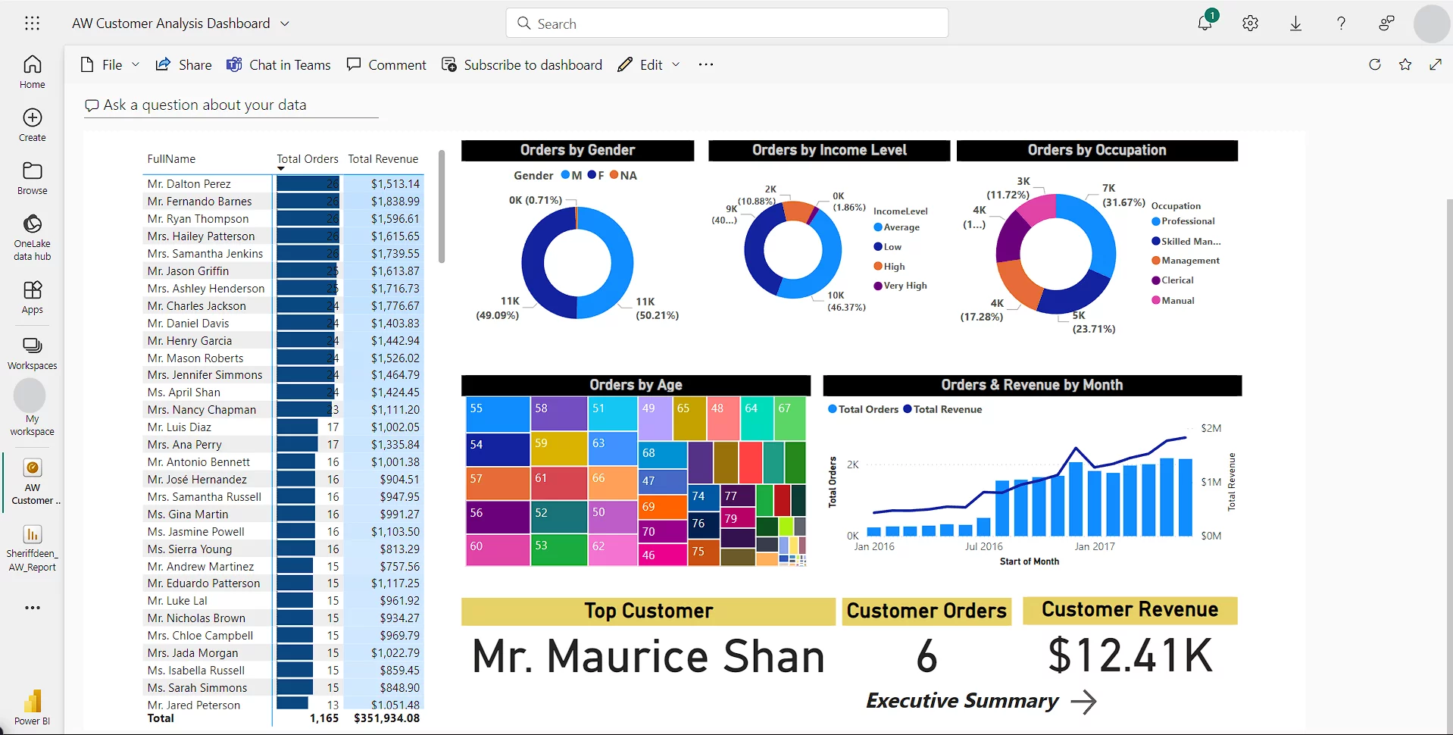Open settings gear
Screen dimensions: 1453x735
tap(1250, 23)
